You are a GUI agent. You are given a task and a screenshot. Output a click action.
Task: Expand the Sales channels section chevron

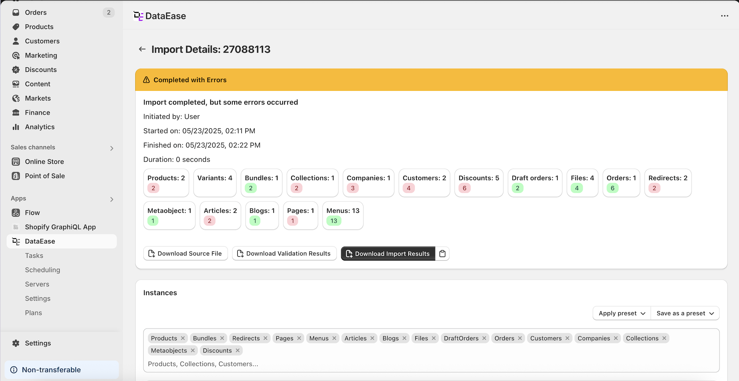(x=112, y=148)
